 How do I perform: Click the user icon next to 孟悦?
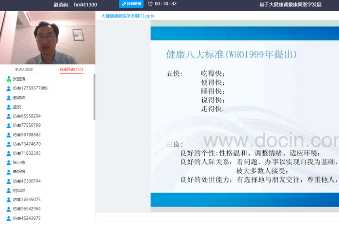point(8,107)
